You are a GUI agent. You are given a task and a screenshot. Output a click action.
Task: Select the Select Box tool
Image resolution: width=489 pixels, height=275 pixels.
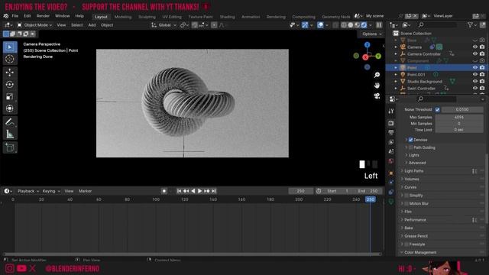pos(10,47)
